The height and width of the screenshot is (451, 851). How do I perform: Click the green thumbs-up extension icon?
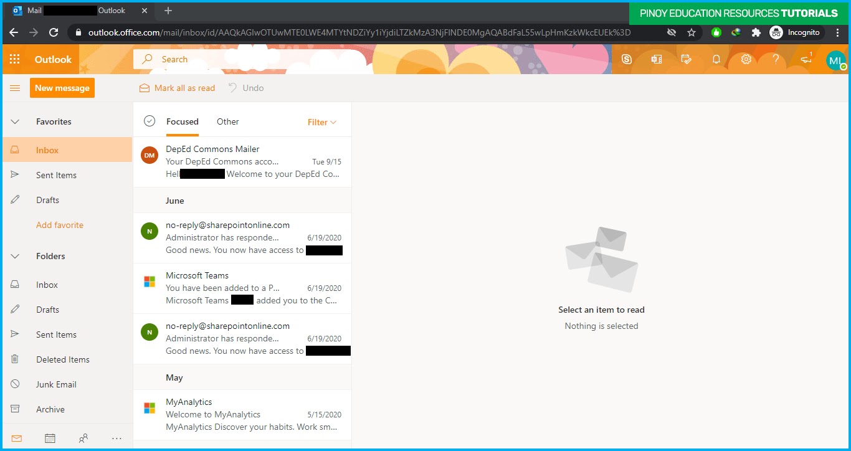pyautogui.click(x=716, y=32)
